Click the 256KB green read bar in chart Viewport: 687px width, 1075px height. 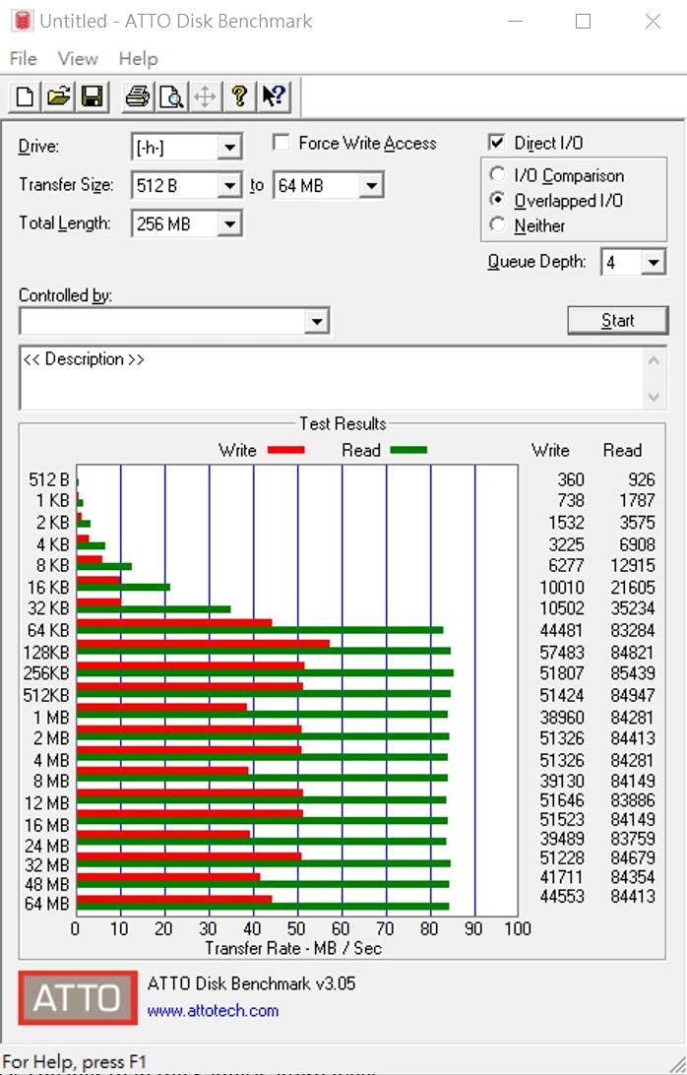point(265,673)
